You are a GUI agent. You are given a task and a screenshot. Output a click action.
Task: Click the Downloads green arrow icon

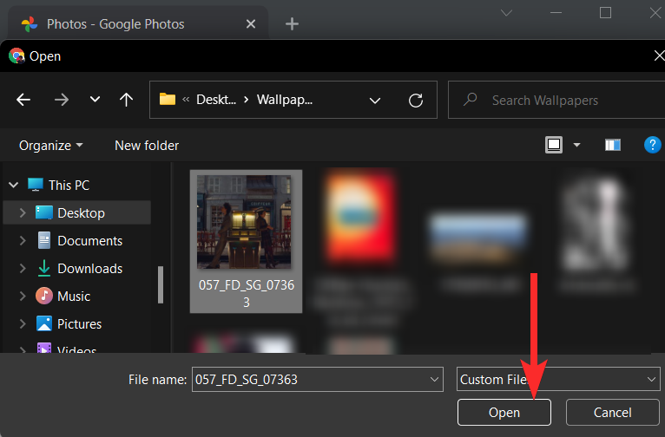tap(44, 268)
